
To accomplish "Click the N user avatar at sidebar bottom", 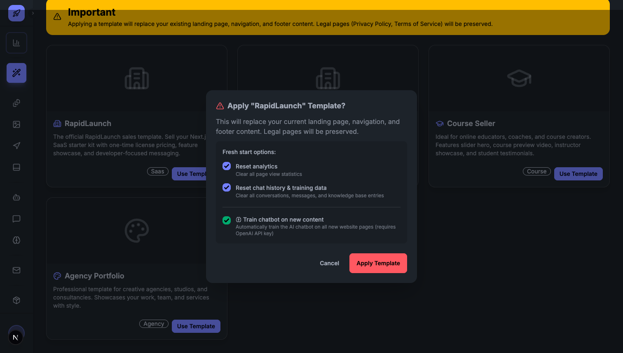I will coord(16,338).
